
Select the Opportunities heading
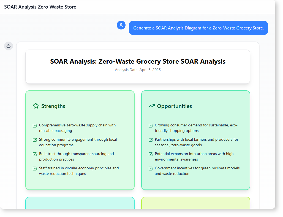click(x=174, y=106)
